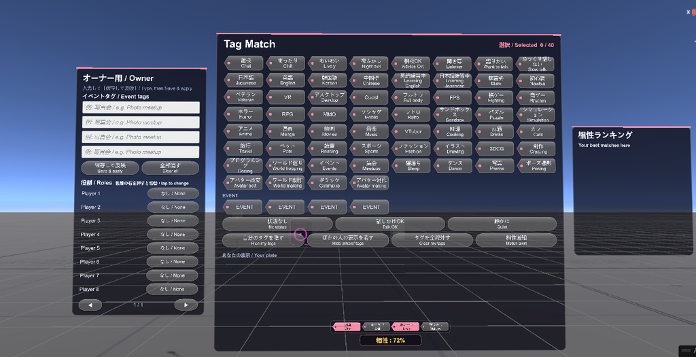The width and height of the screenshot is (696, 357).
Task: Toggle the VTuber tag
Action: tap(411, 131)
